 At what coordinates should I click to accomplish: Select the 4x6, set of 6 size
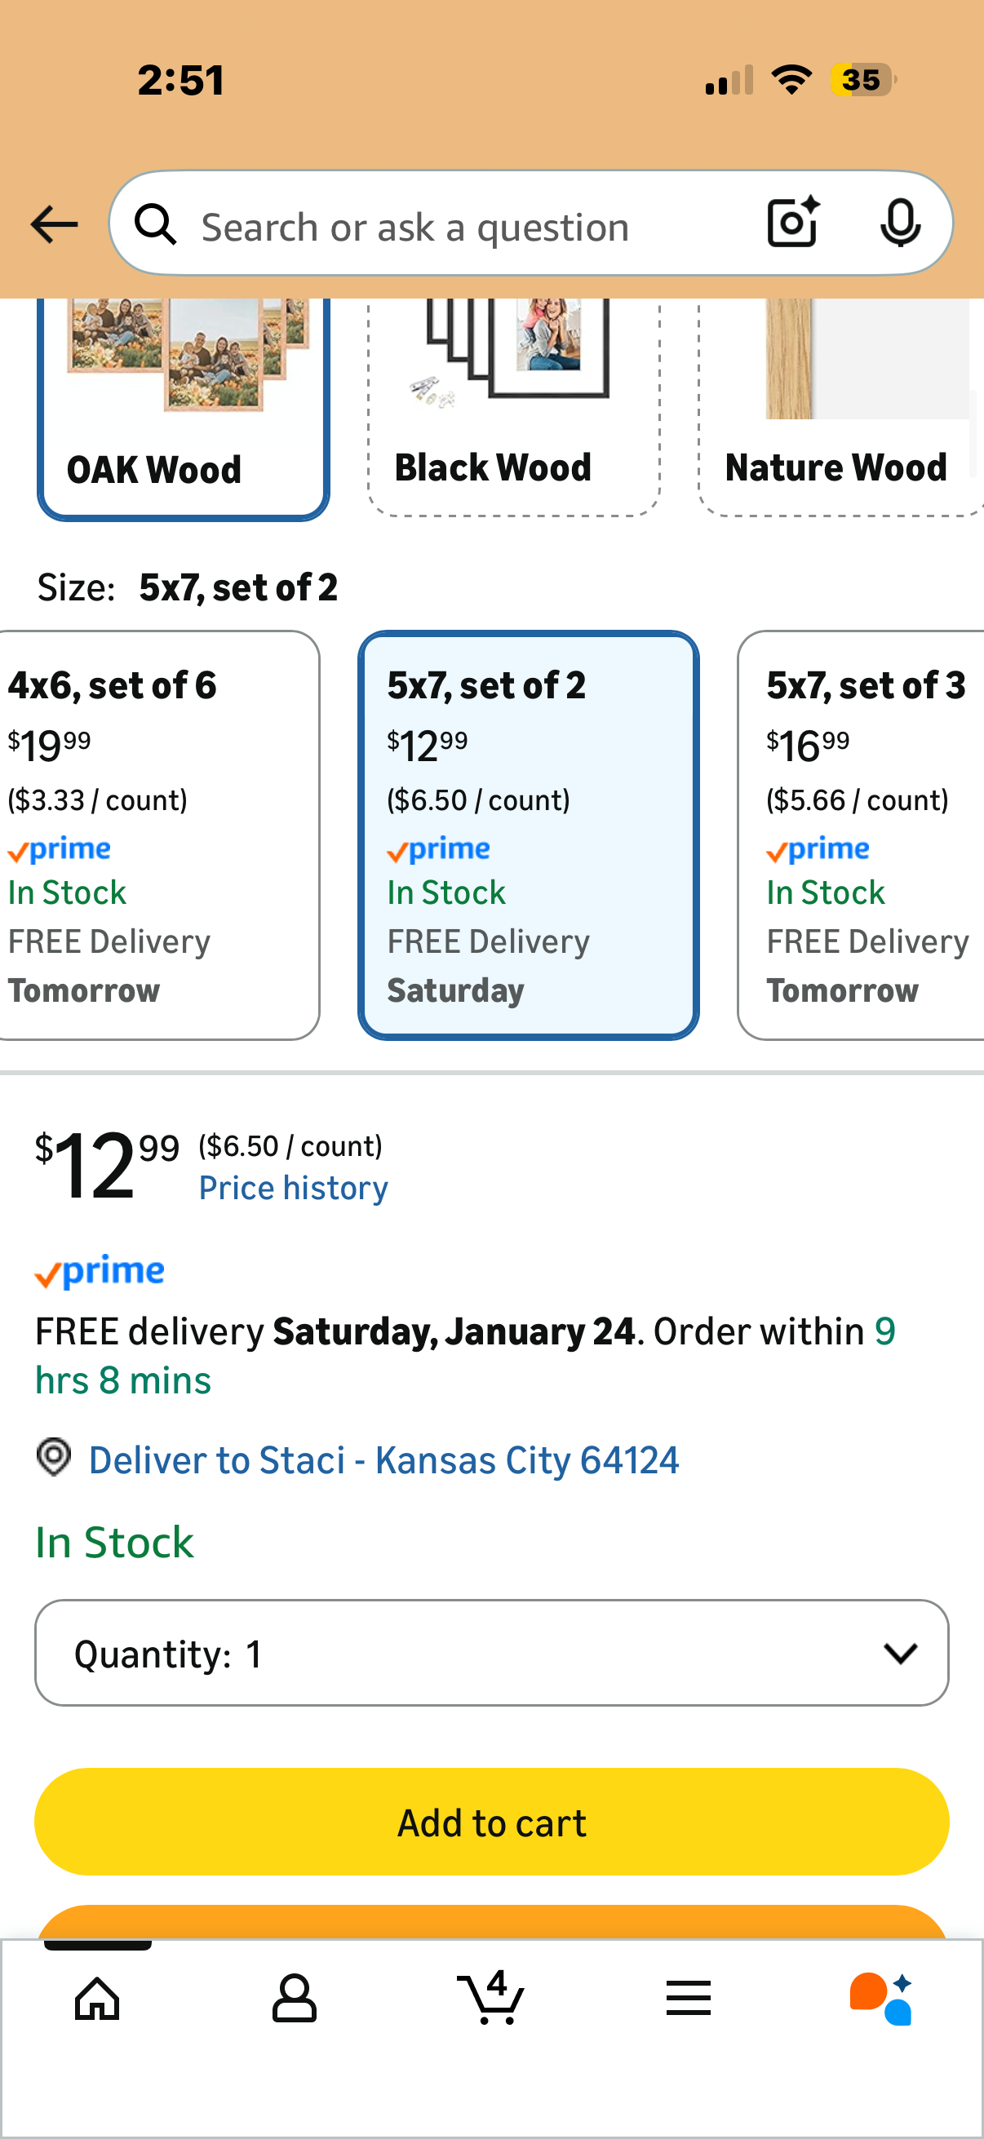157,835
